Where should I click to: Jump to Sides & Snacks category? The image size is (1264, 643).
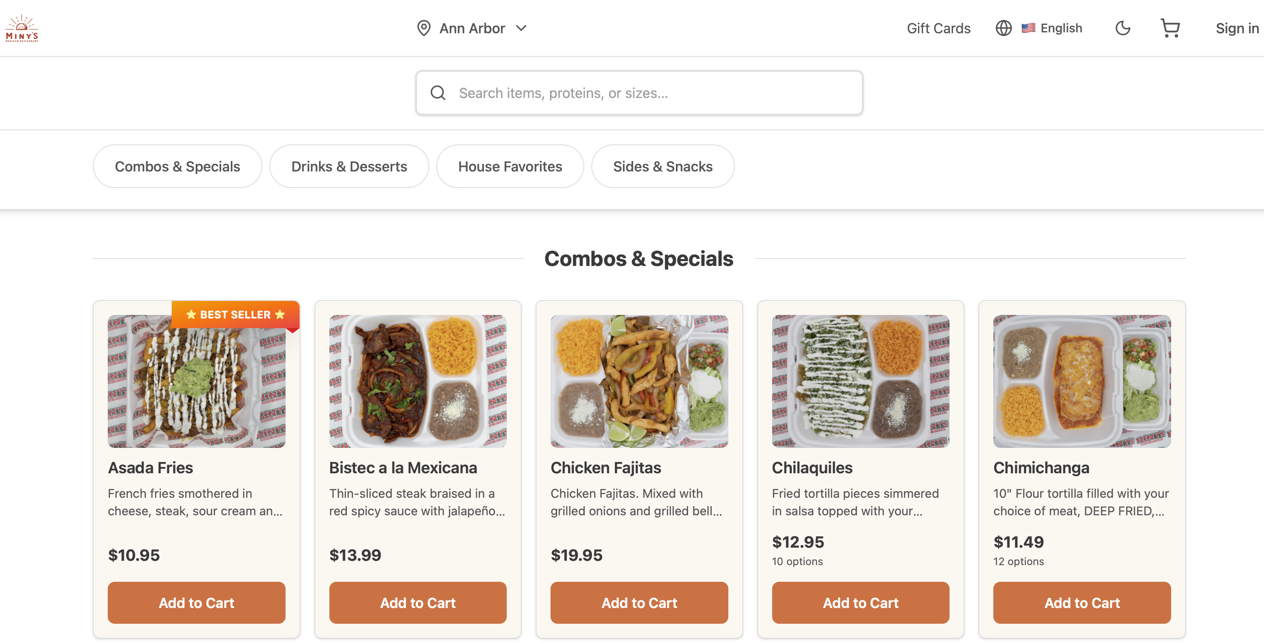[662, 167]
